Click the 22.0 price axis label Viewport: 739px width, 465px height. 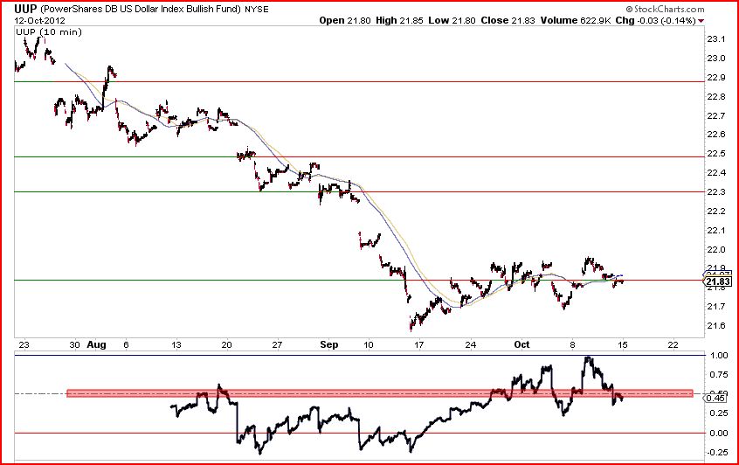[x=716, y=249]
